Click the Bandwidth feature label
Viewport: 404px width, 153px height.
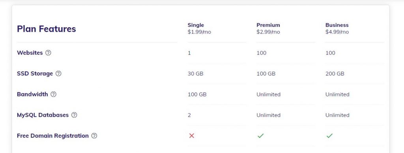(x=32, y=94)
